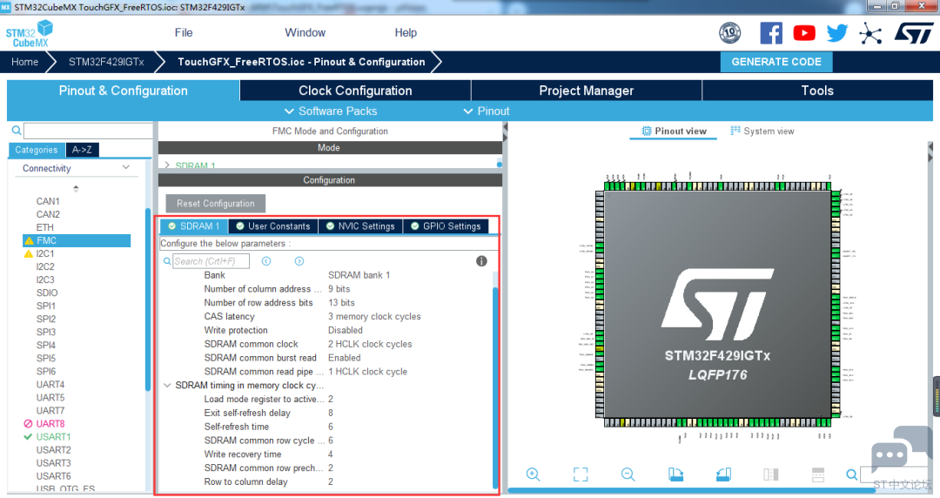The width and height of the screenshot is (940, 498).
Task: Collapse SDRAM timing in memory clock section
Action: coord(167,386)
